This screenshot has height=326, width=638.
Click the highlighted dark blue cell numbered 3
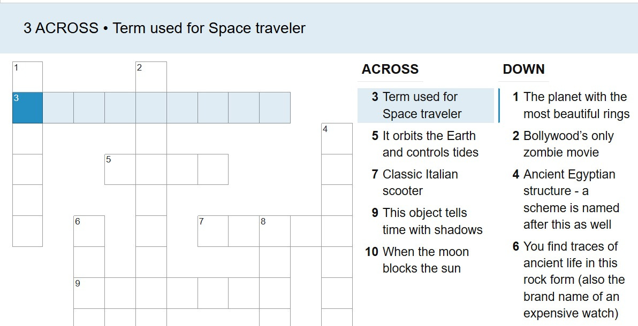[x=28, y=108]
